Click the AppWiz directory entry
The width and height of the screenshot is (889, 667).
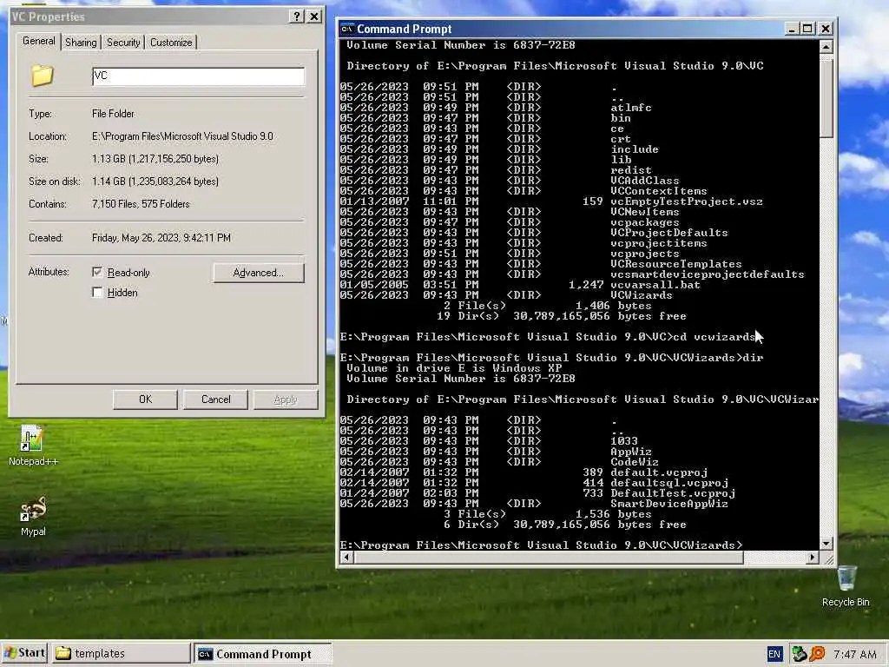coord(630,452)
